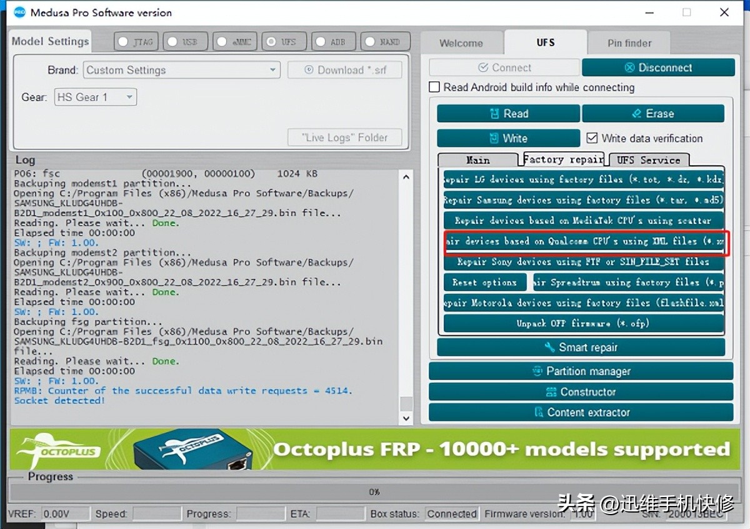Switch to the Welcome tab

(461, 43)
